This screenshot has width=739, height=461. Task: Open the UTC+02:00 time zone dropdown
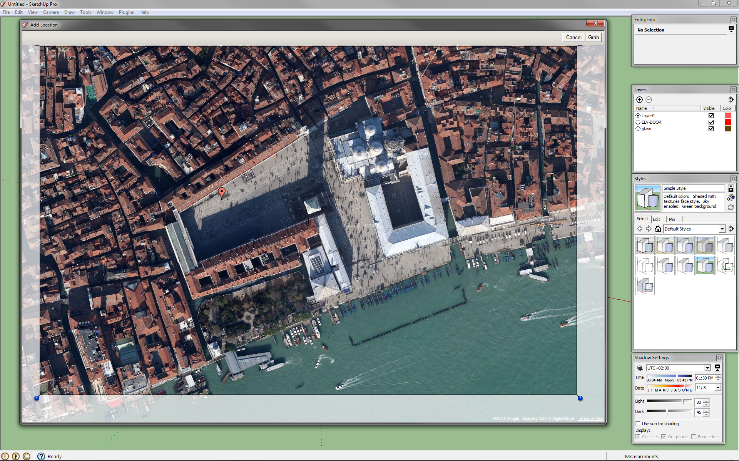707,368
